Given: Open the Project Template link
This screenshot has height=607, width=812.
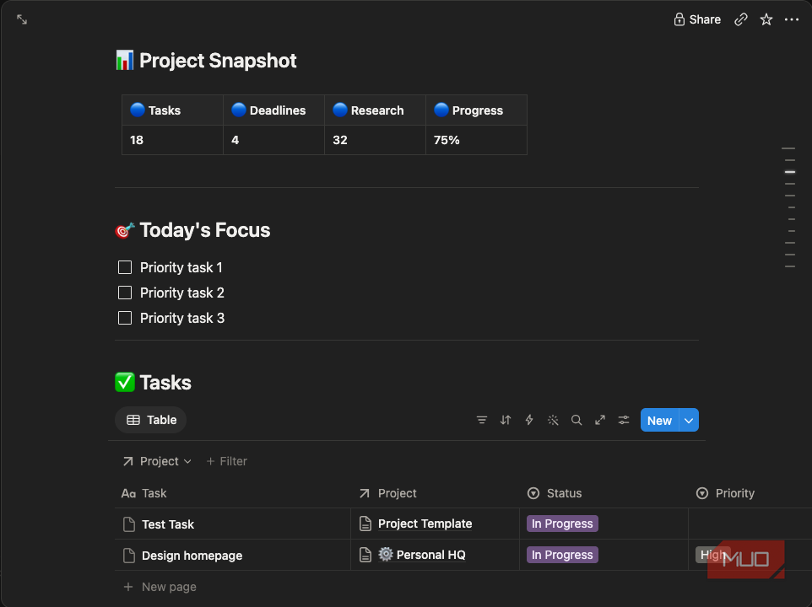Looking at the screenshot, I should click(425, 524).
